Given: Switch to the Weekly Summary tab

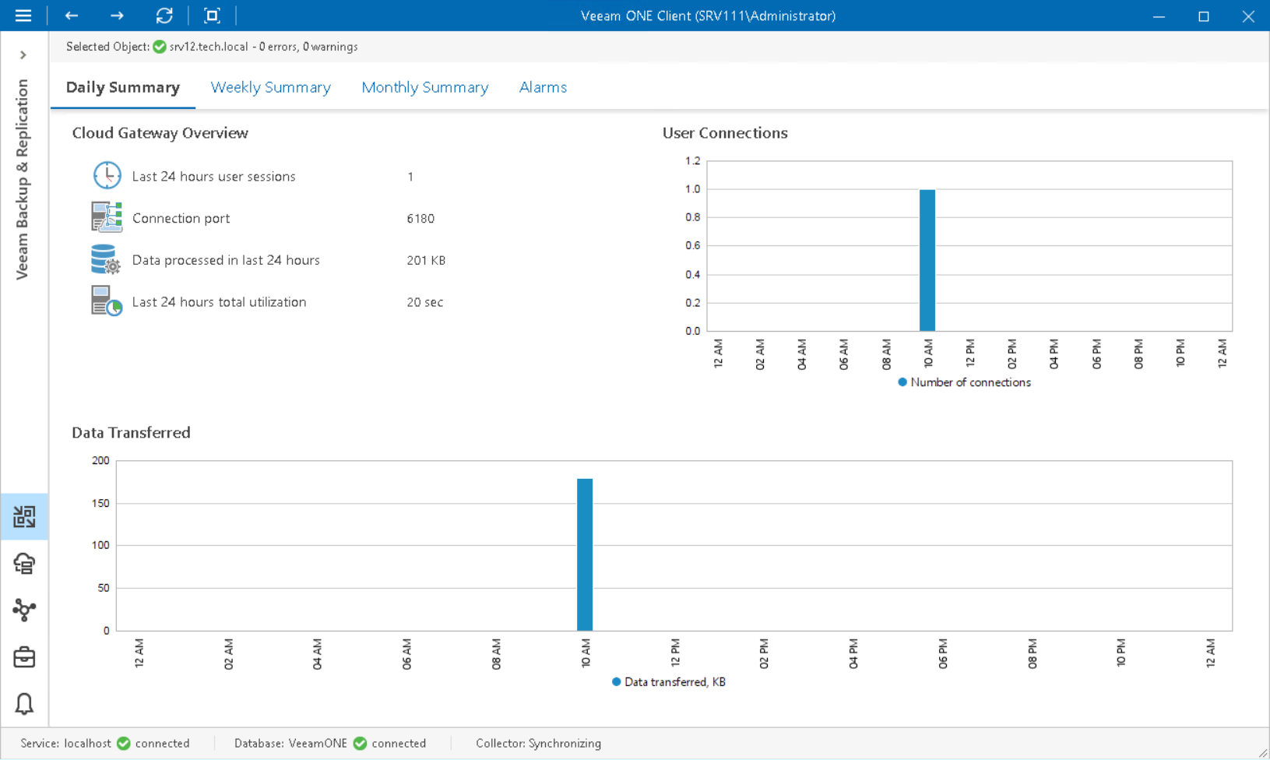Looking at the screenshot, I should tap(270, 87).
